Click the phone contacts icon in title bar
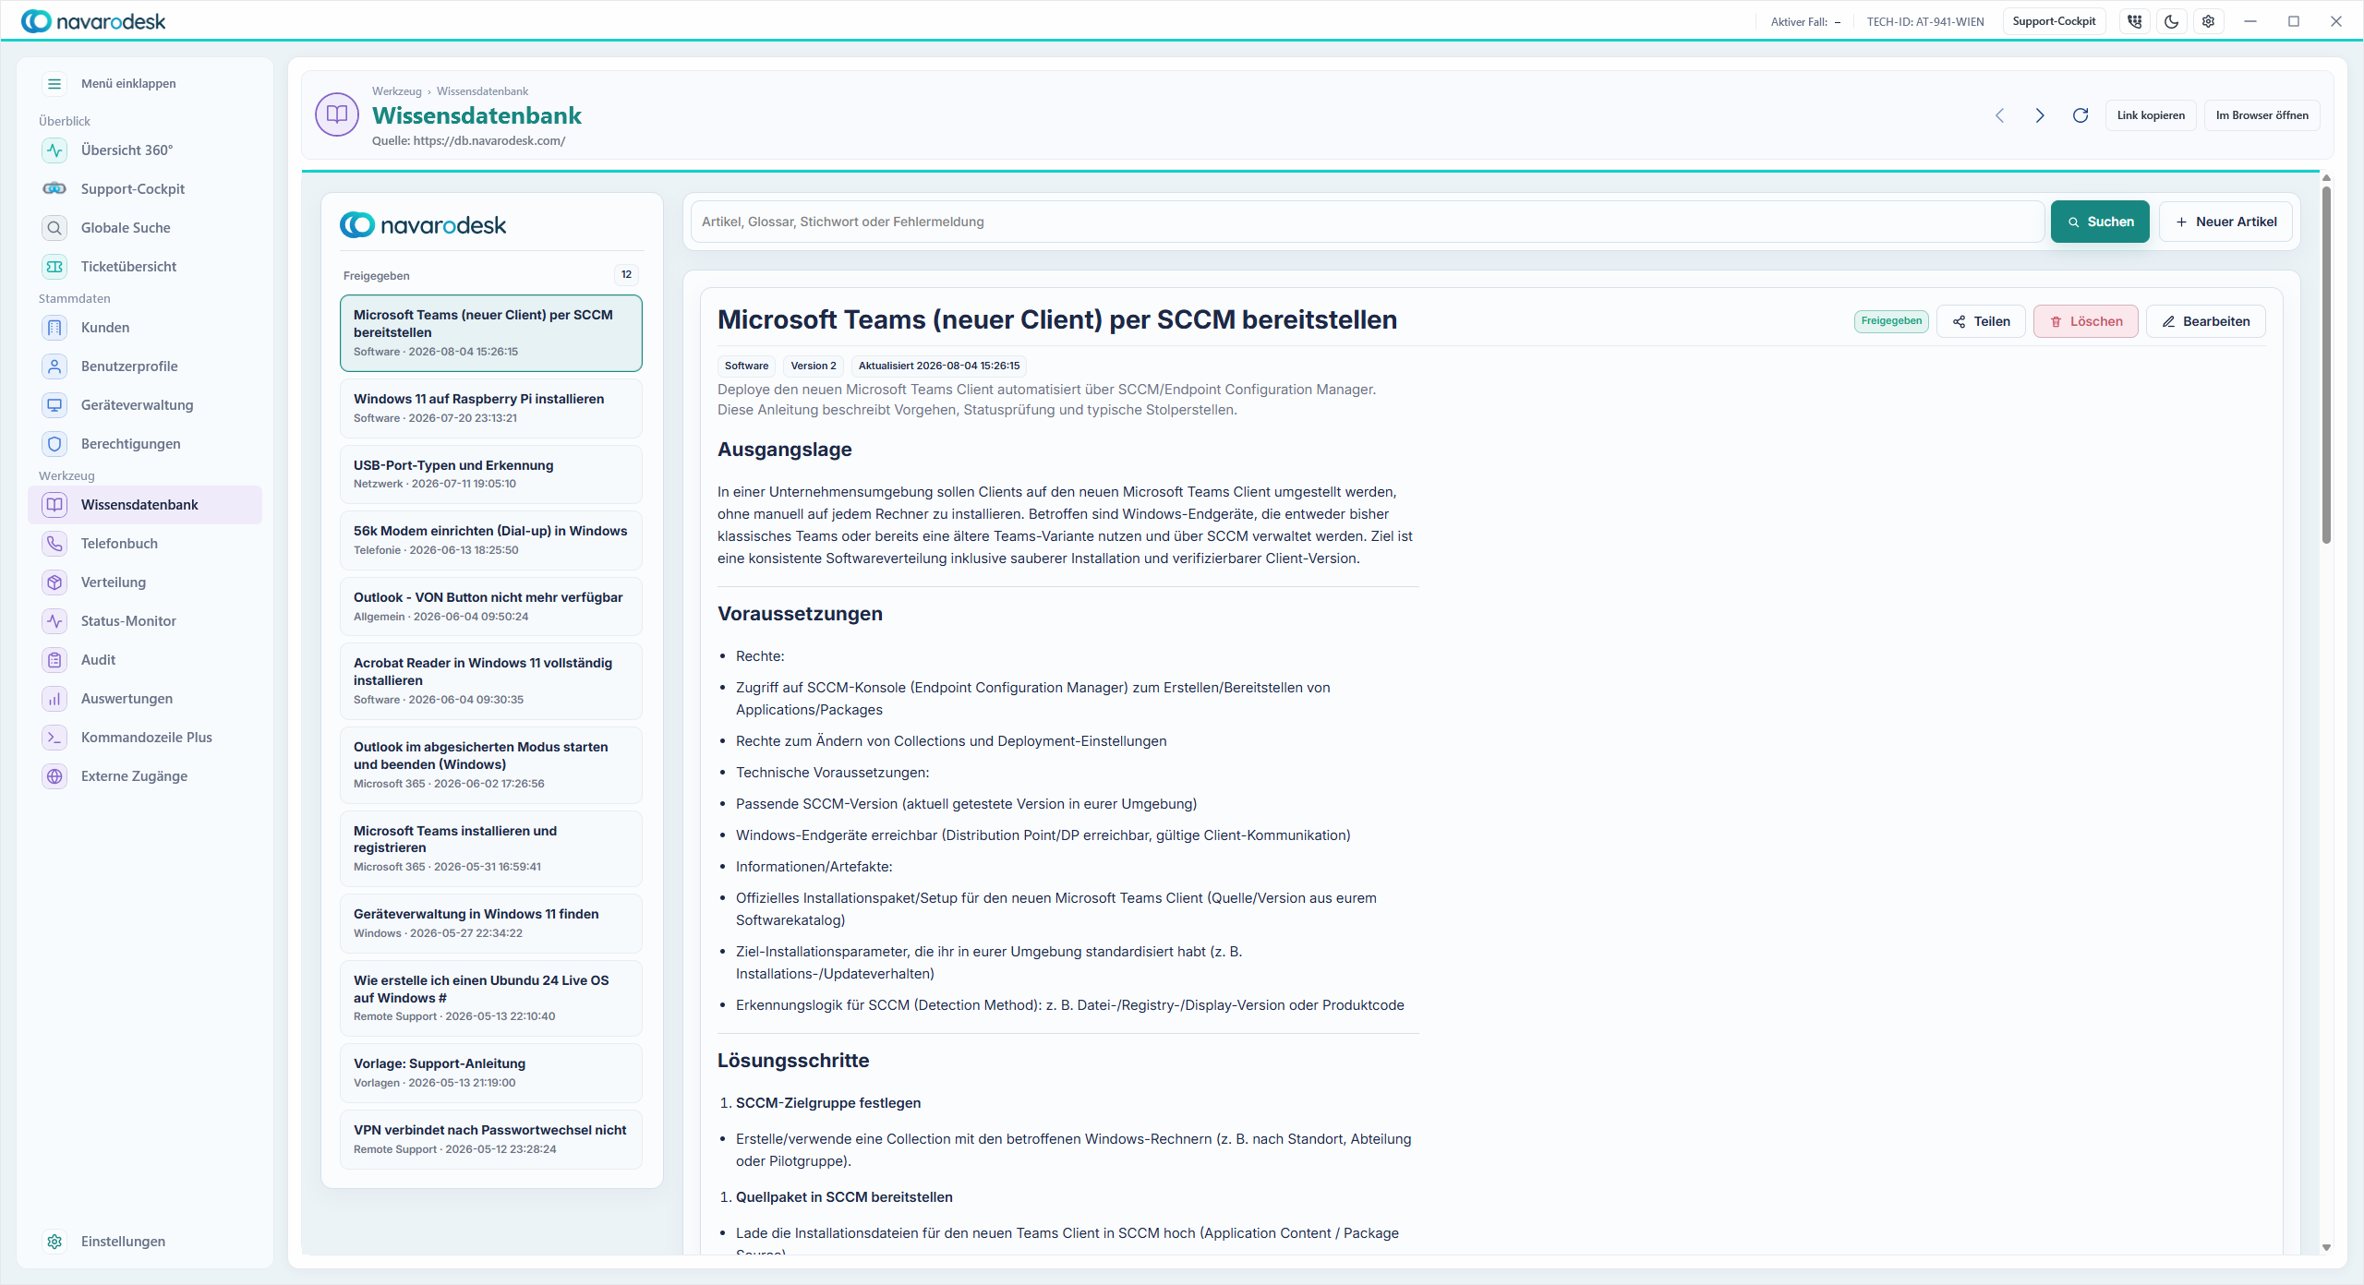 (x=2134, y=21)
